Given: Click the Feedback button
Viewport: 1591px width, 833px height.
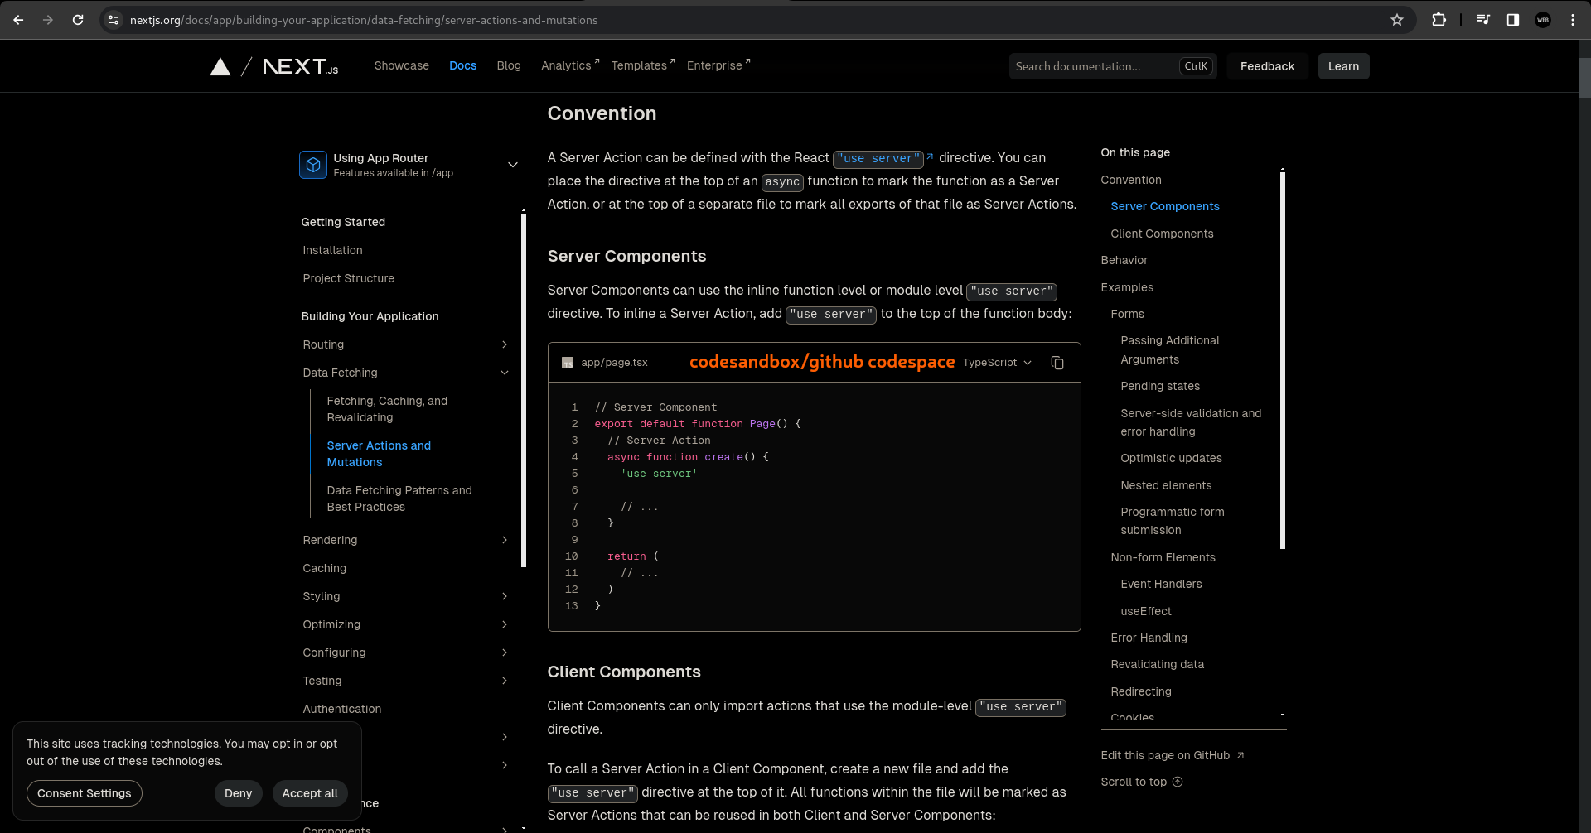Looking at the screenshot, I should (1267, 66).
